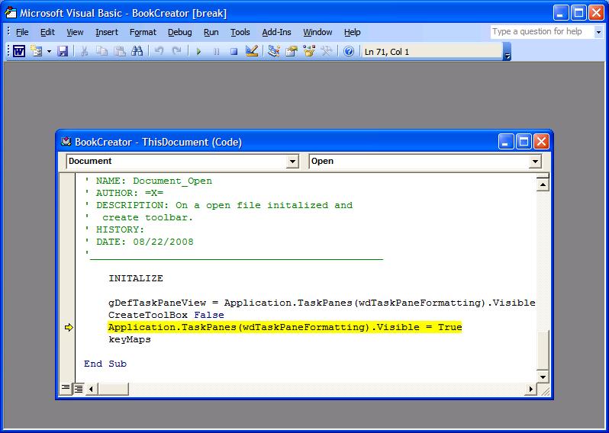Viewport: 609px width, 433px height.
Task: Open the Insert UserForm dropdown arrow
Action: coord(50,52)
